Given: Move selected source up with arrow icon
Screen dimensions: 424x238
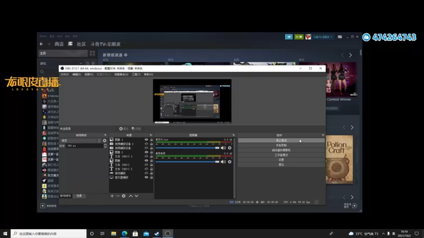Looking at the screenshot, I should click(130, 196).
